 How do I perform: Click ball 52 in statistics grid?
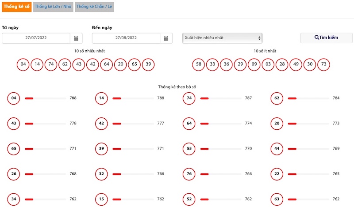click(189, 199)
